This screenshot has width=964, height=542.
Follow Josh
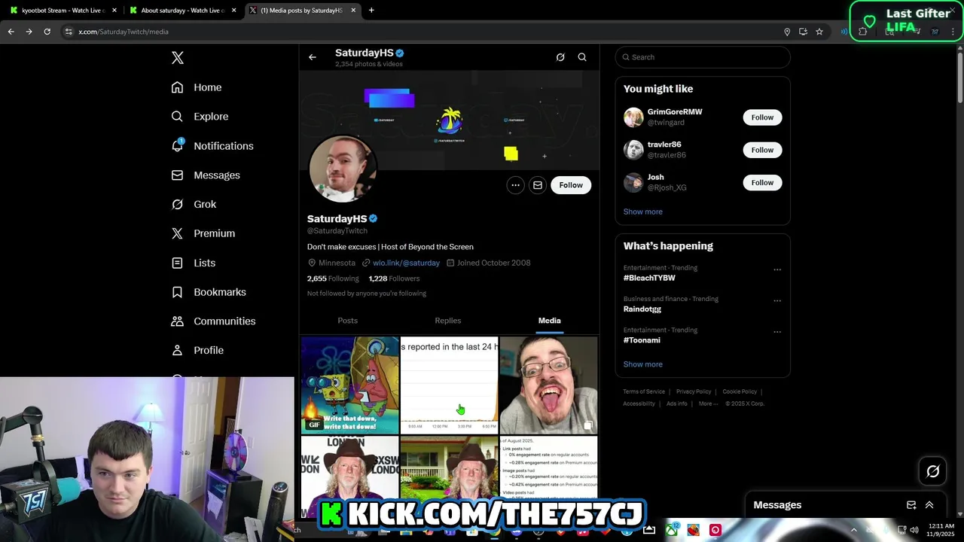(762, 182)
